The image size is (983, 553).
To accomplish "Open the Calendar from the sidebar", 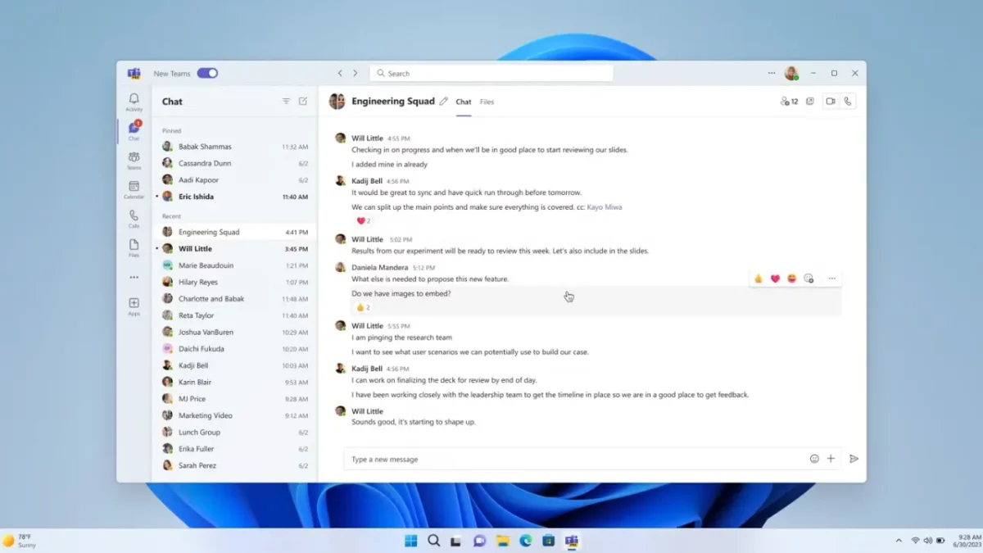I will pos(134,190).
